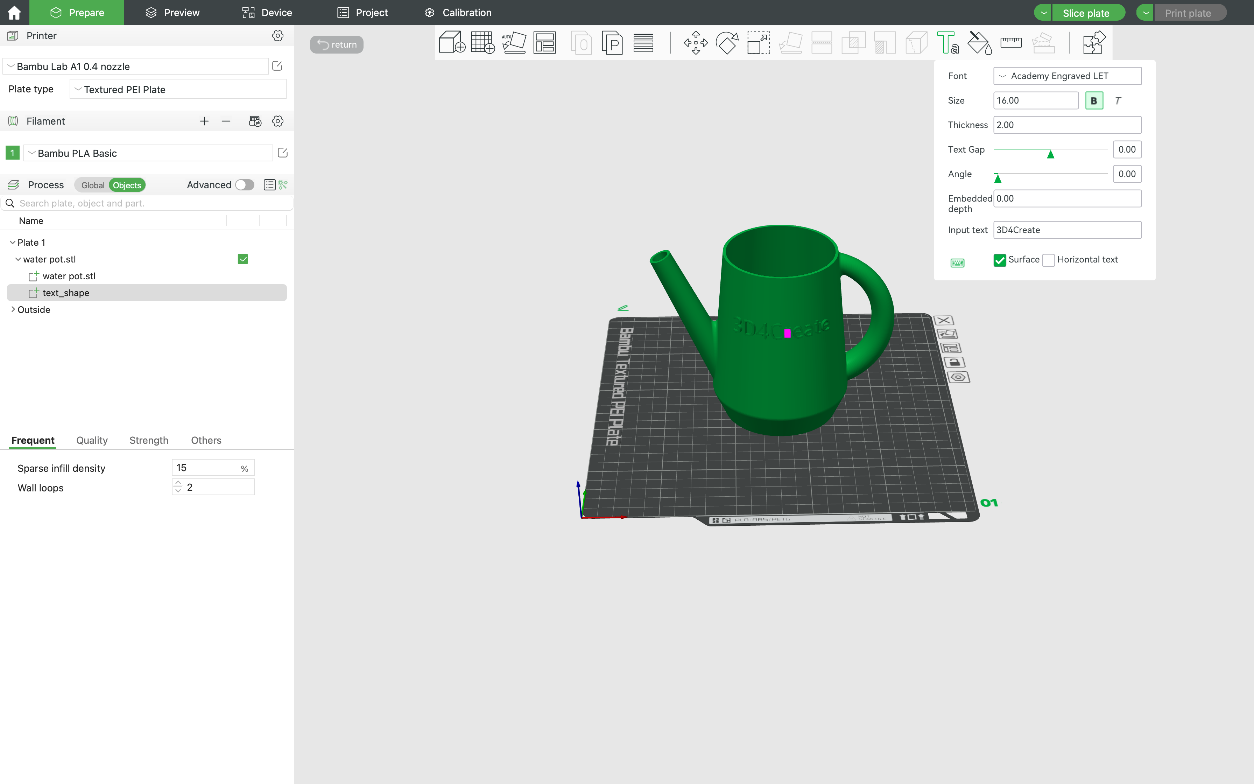Image resolution: width=1254 pixels, height=784 pixels.
Task: Select the Rotate tool
Action: click(x=727, y=42)
